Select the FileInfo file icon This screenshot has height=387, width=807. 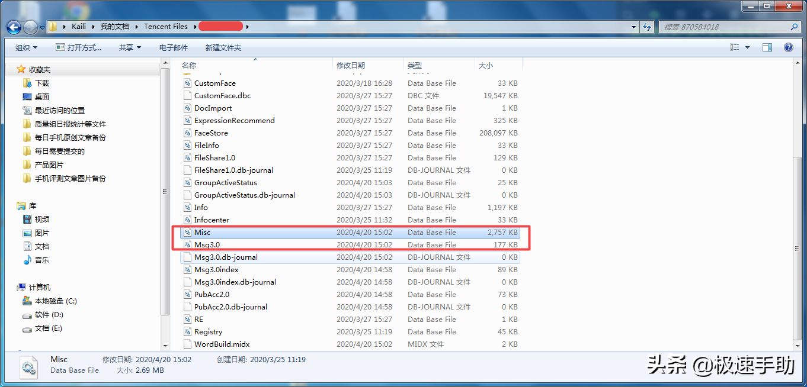(187, 146)
